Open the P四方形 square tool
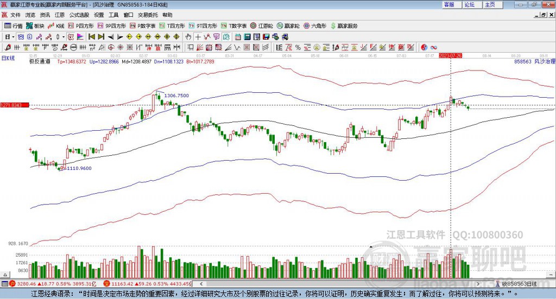 click(x=81, y=26)
